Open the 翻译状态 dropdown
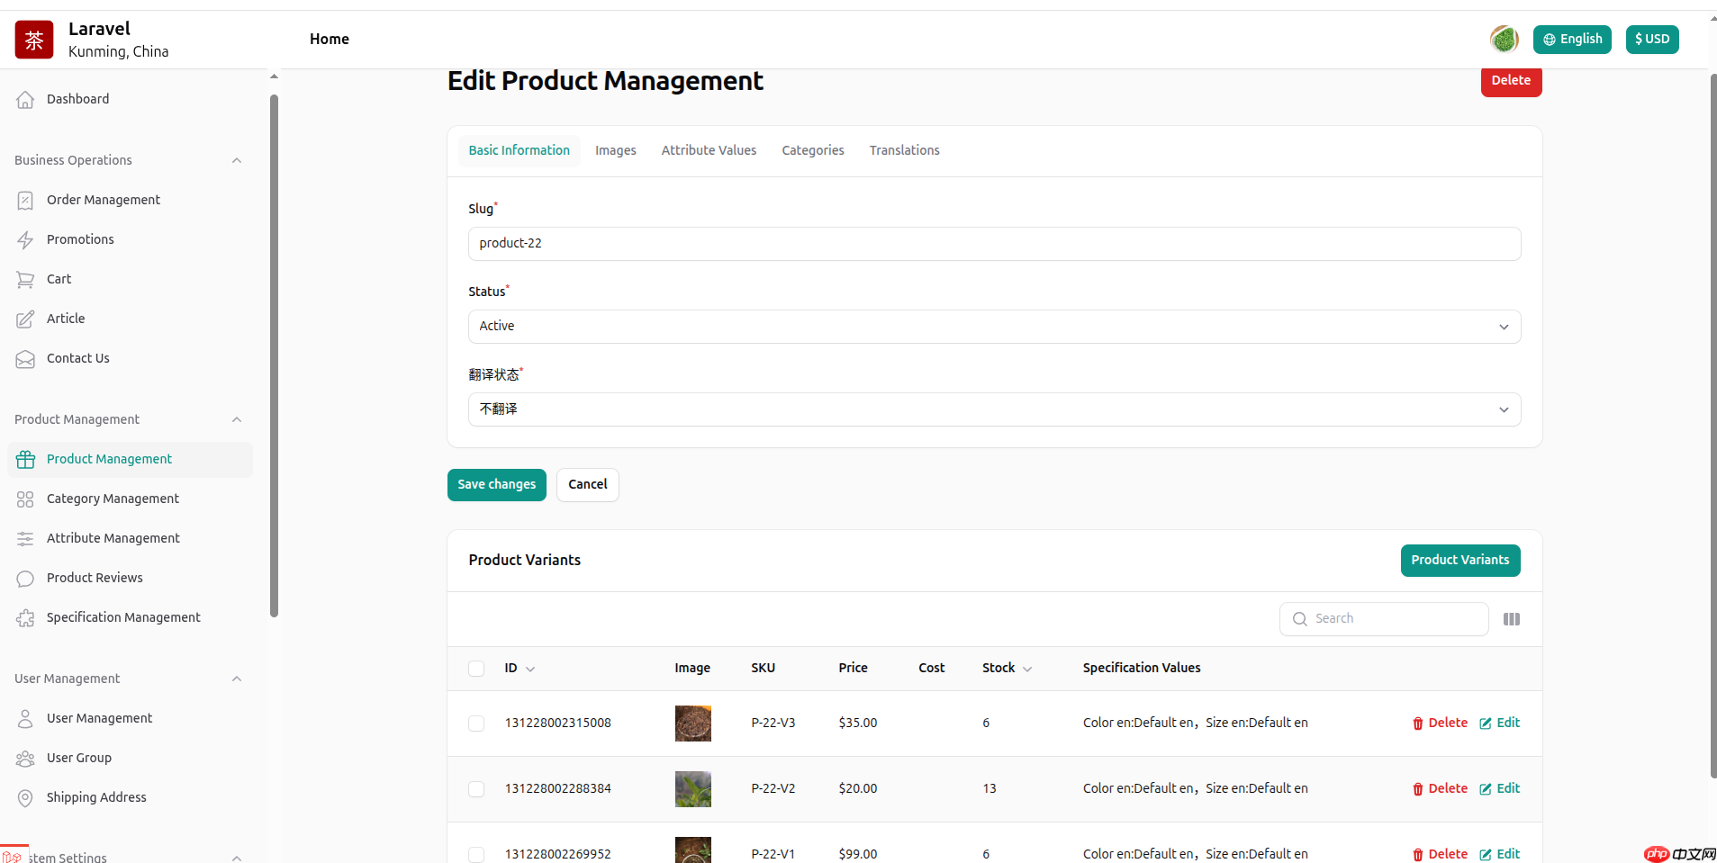The width and height of the screenshot is (1717, 863). (x=994, y=409)
